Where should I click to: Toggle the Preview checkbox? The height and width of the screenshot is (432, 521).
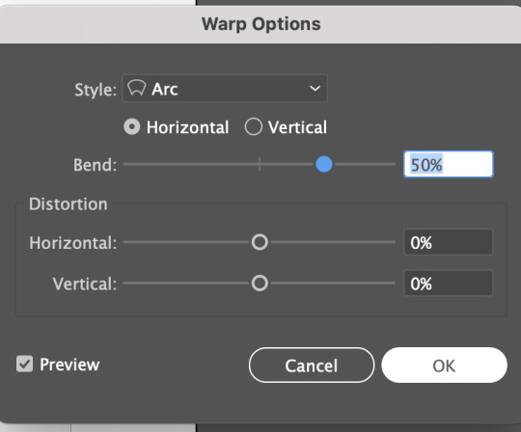click(x=24, y=364)
